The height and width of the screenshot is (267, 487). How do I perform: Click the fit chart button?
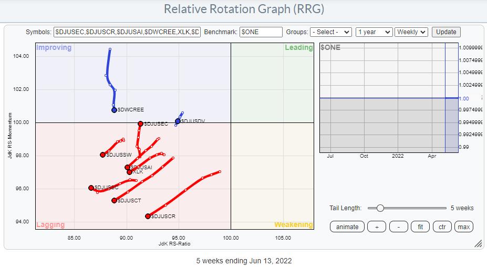(421, 227)
